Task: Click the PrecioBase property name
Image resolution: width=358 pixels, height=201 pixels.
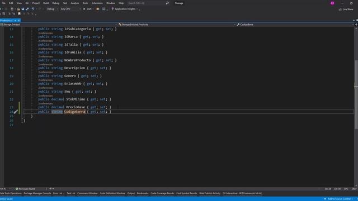Action: coord(76,107)
